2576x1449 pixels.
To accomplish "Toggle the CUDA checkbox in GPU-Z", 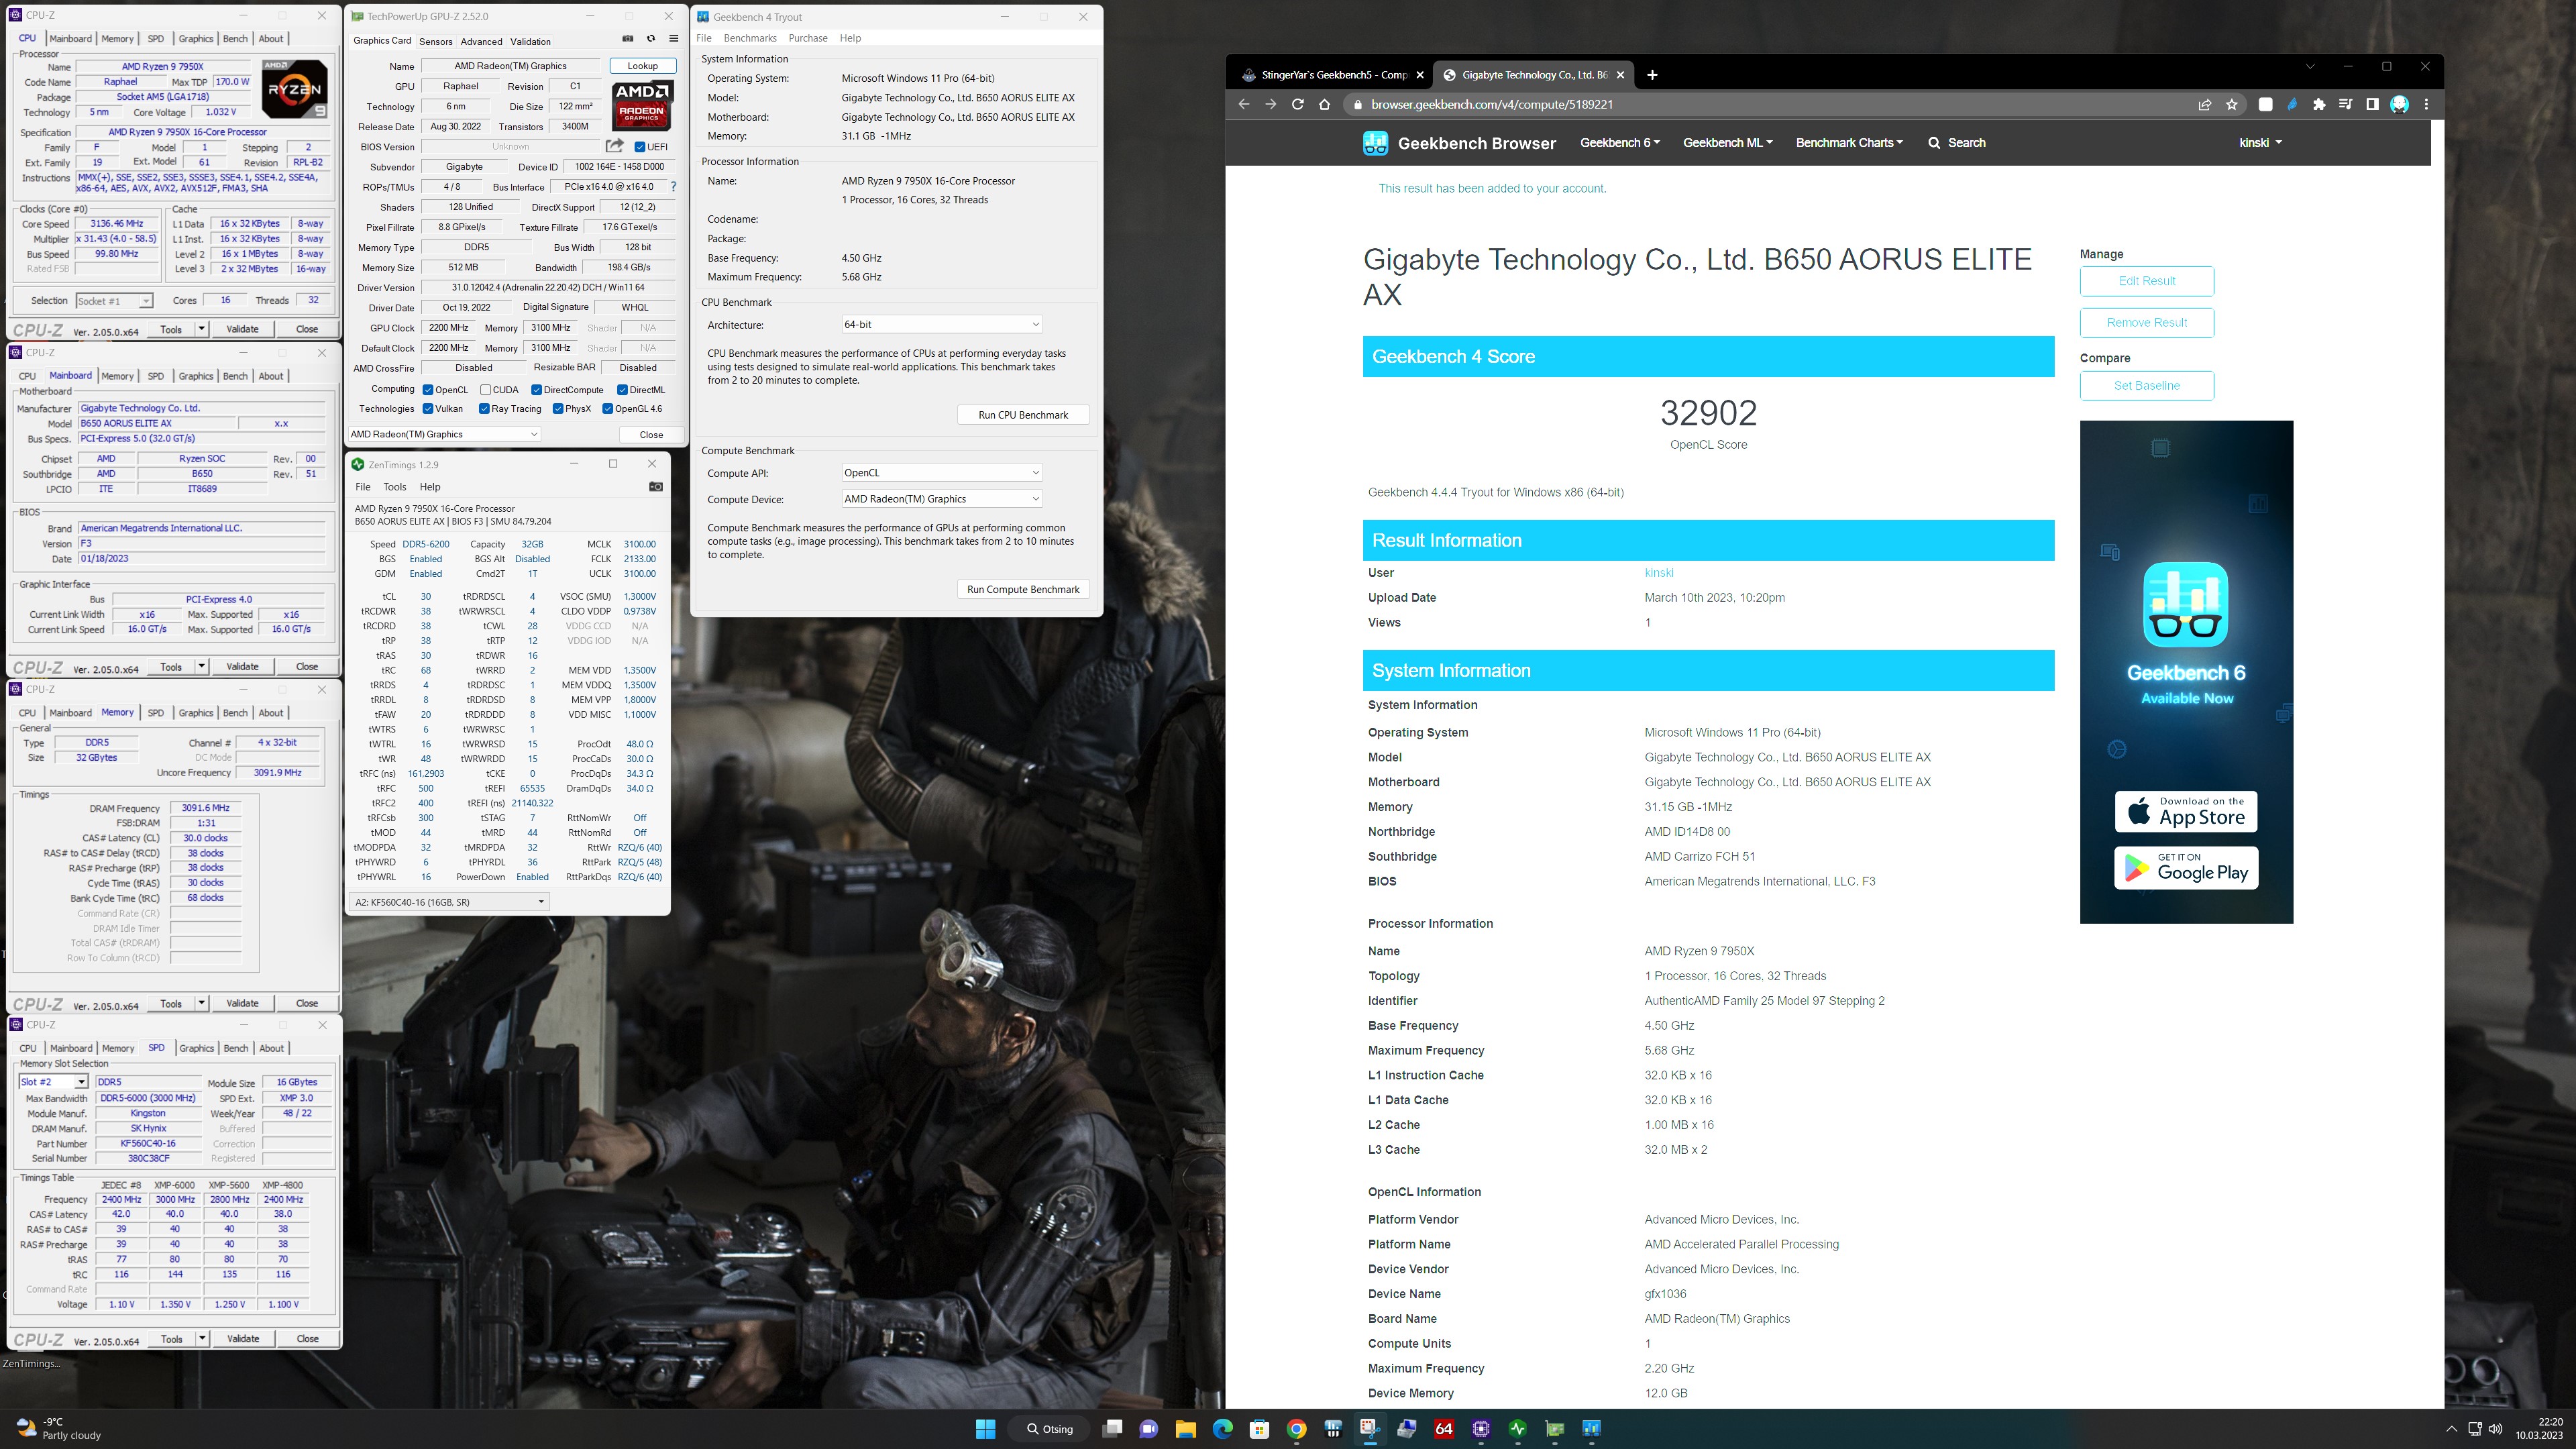I will (x=485, y=390).
